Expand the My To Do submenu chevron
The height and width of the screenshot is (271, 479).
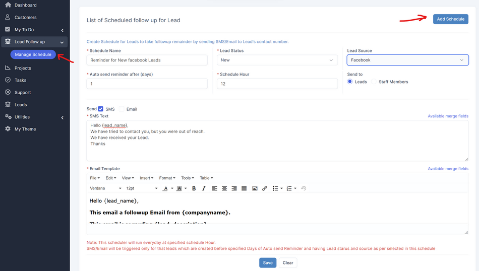pos(63,30)
